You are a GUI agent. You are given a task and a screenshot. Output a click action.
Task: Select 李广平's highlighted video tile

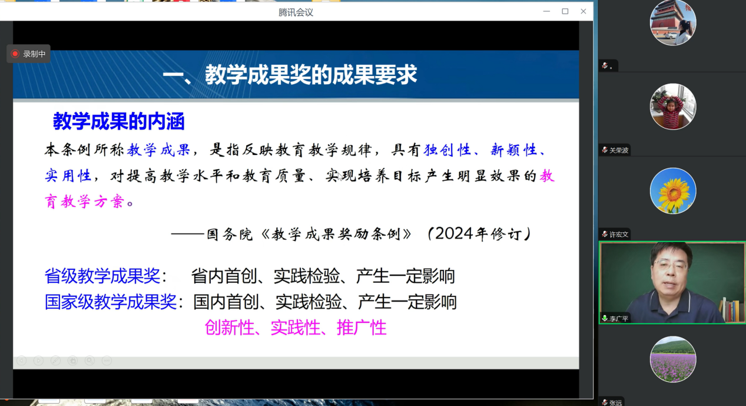point(672,282)
